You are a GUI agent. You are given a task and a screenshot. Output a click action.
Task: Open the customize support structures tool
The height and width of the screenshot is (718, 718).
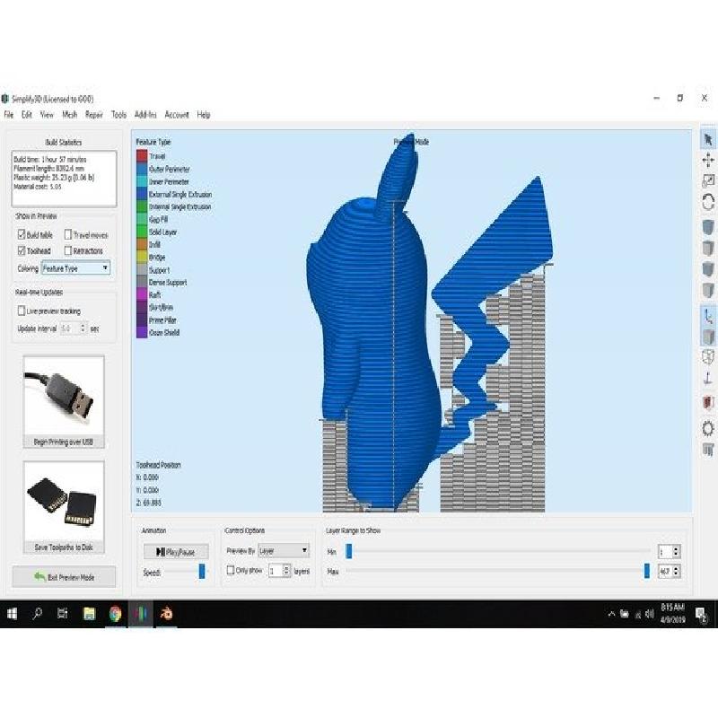(x=708, y=450)
